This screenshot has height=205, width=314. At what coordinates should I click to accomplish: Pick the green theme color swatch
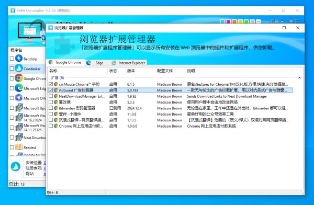point(246,21)
